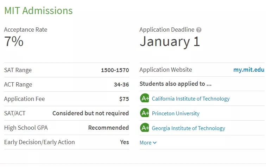
Task: Click the 7% acceptance rate figure
Action: [x=14, y=41]
